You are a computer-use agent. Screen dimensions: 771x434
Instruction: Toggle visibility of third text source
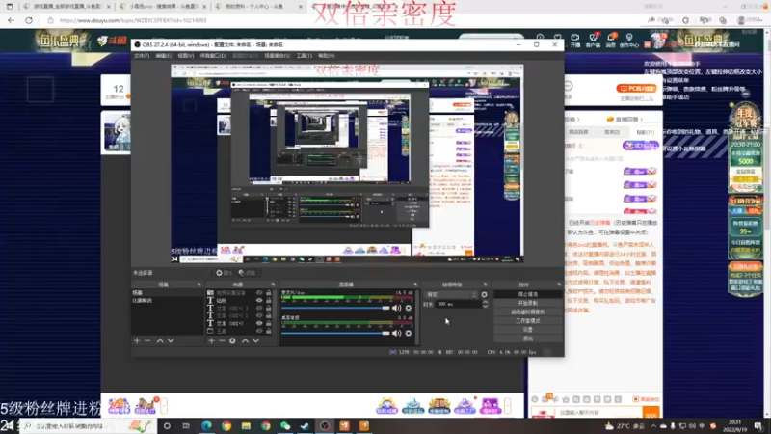[x=259, y=308]
